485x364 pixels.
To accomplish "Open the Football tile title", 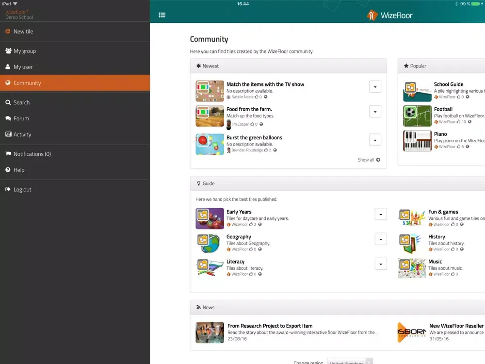I will coord(443,109).
